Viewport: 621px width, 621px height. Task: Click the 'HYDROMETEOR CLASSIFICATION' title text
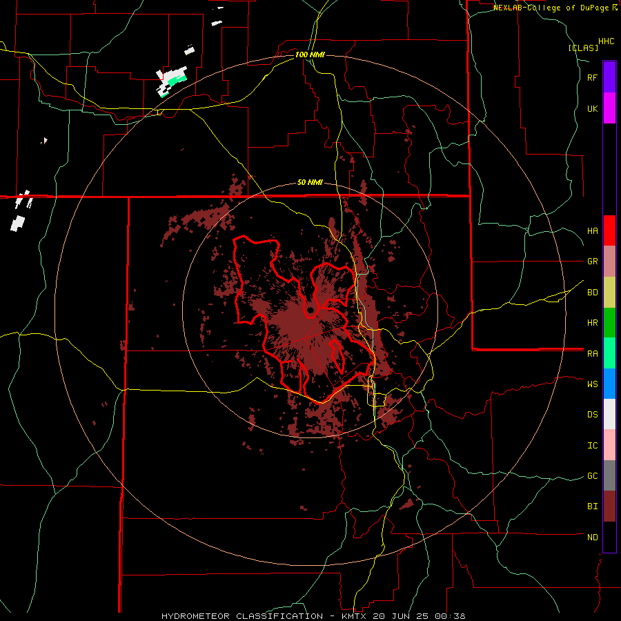[242, 616]
